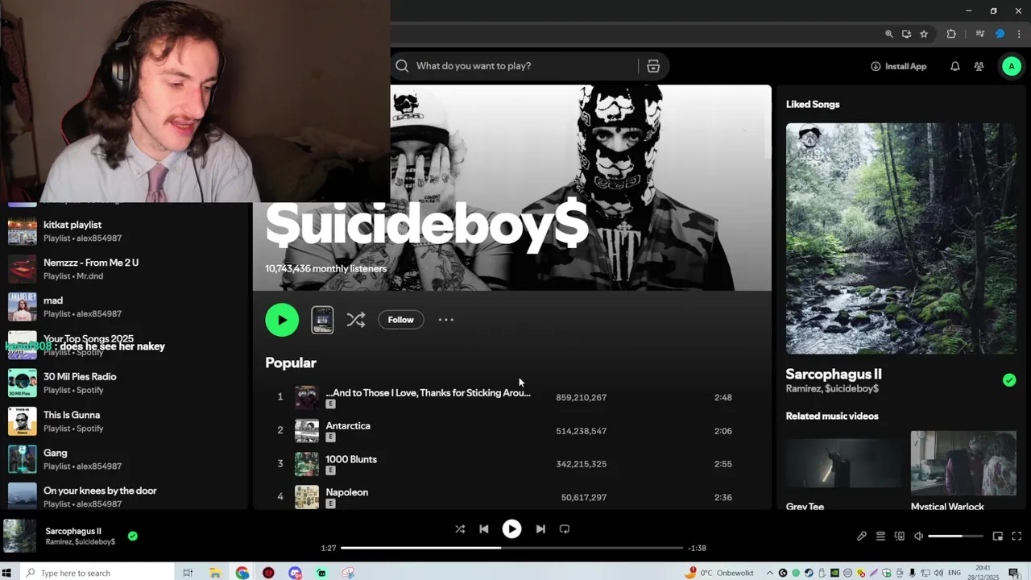Open This Is Gunna playlist
Screen dimensions: 1031x580
129,421
